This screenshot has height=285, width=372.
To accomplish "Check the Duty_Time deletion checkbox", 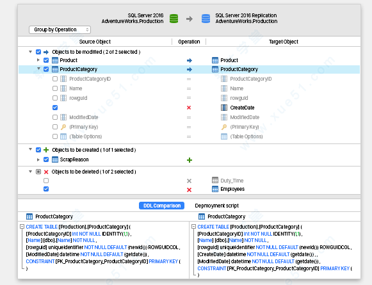I will coord(46,181).
